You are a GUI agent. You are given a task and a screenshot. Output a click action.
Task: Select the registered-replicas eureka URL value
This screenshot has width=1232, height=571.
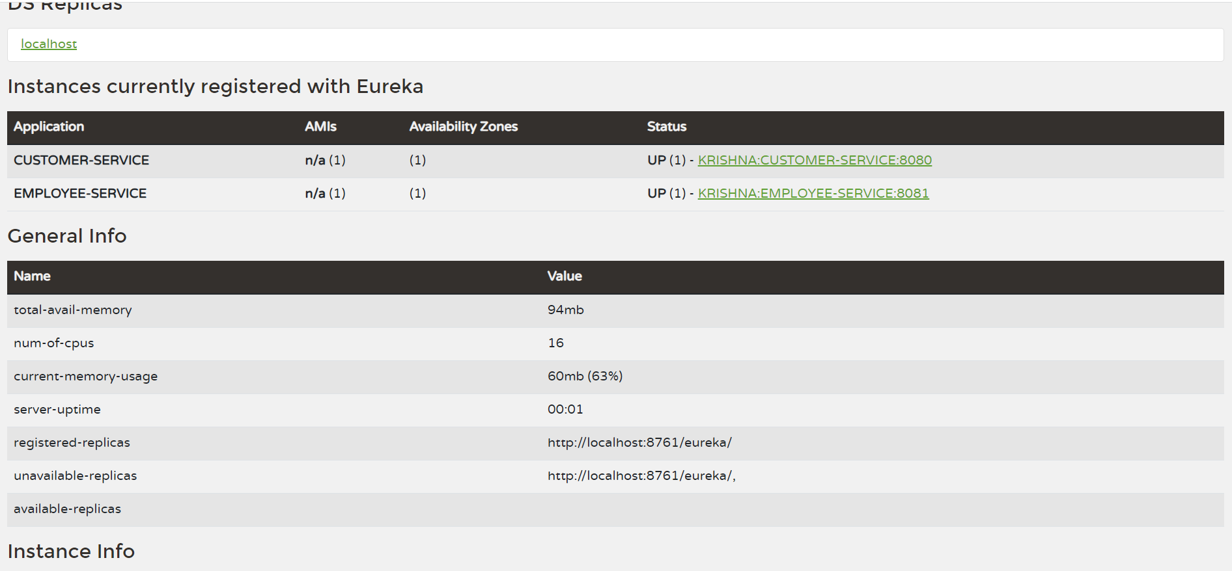[x=639, y=443]
